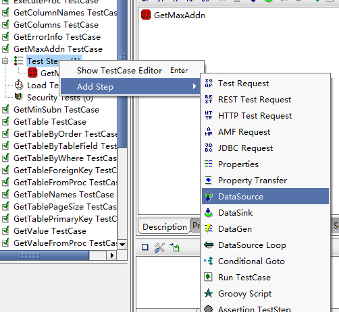This screenshot has height=312, width=339.
Task: Click the Conditional Goto icon
Action: pos(209,261)
